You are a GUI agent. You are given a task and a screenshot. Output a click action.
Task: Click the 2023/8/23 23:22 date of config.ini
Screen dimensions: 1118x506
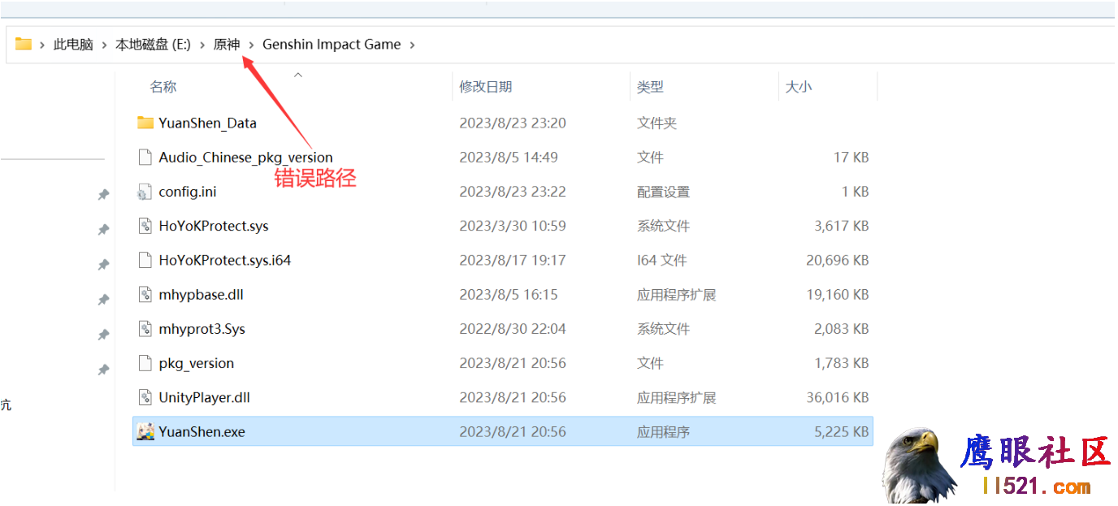[513, 192]
